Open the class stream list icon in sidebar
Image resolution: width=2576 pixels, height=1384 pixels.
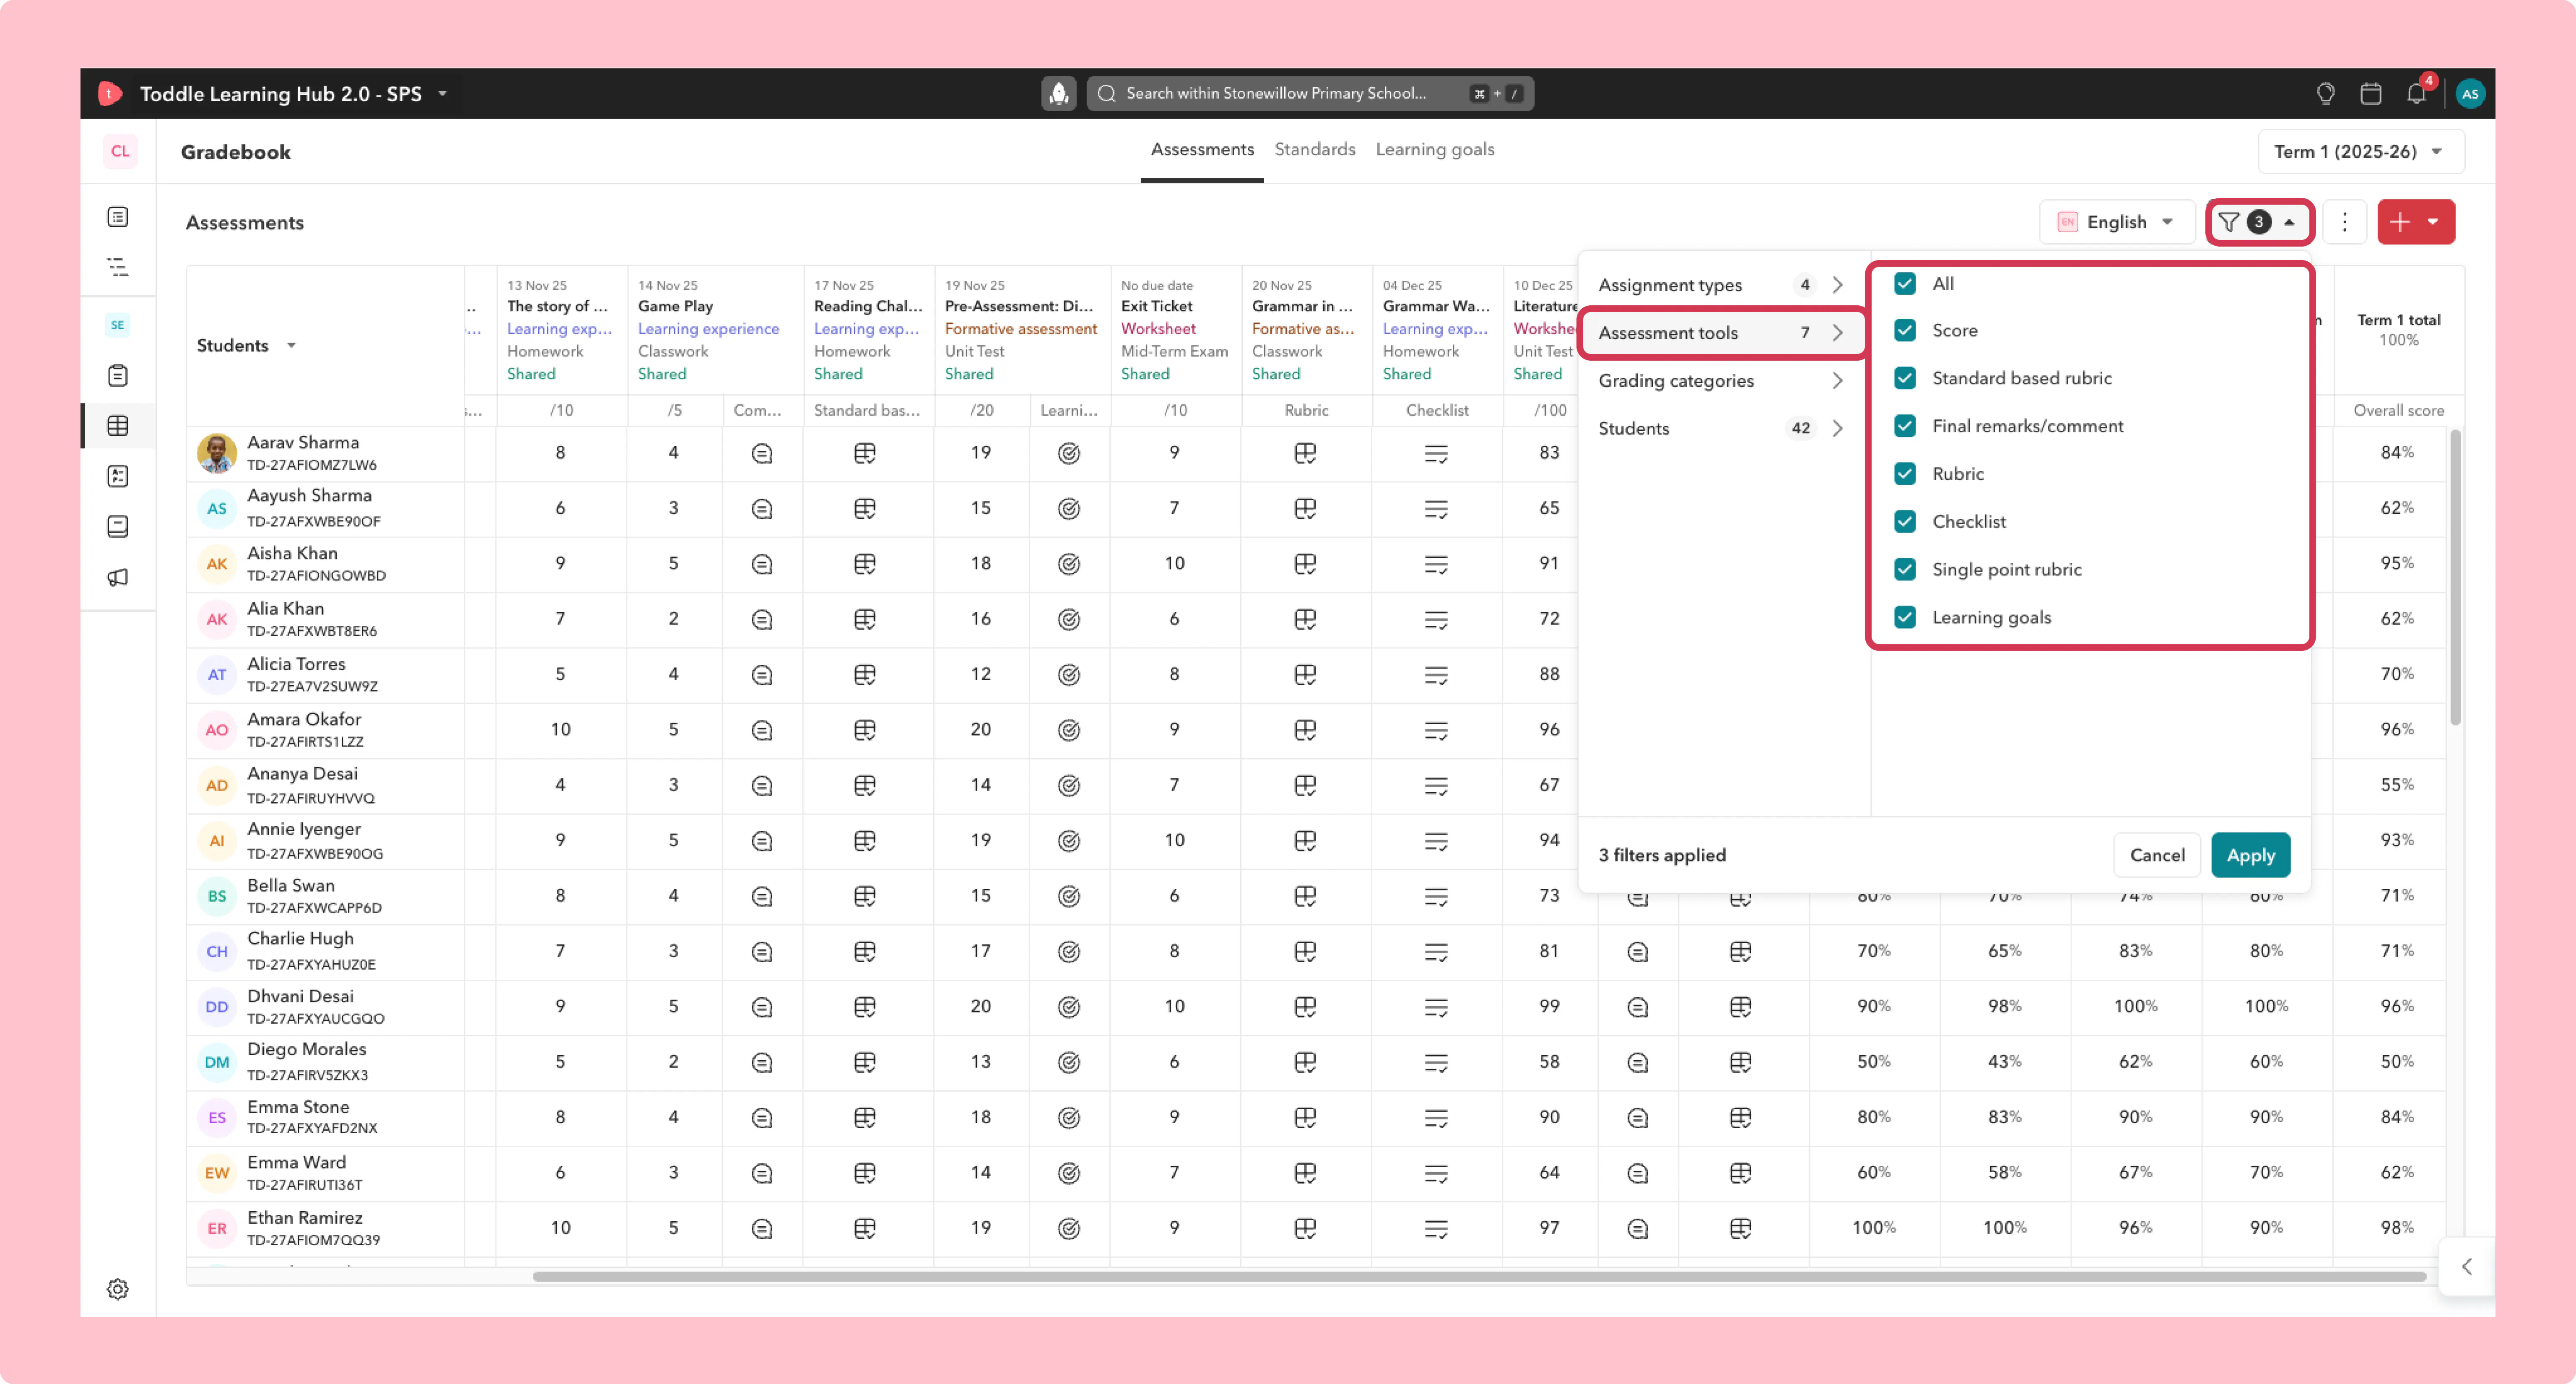point(118,217)
